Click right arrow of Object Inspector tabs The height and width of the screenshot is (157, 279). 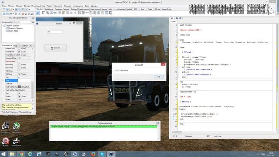(x=33, y=45)
